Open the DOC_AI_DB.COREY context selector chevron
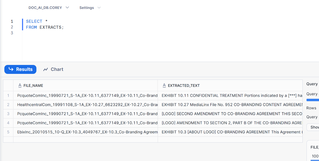The width and height of the screenshot is (319, 161). point(67,8)
